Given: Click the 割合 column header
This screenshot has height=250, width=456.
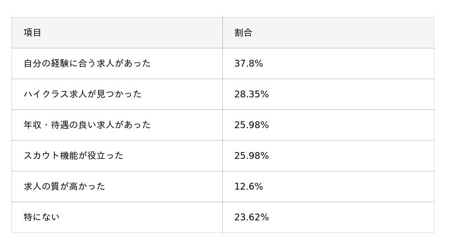Looking at the screenshot, I should pyautogui.click(x=243, y=32).
